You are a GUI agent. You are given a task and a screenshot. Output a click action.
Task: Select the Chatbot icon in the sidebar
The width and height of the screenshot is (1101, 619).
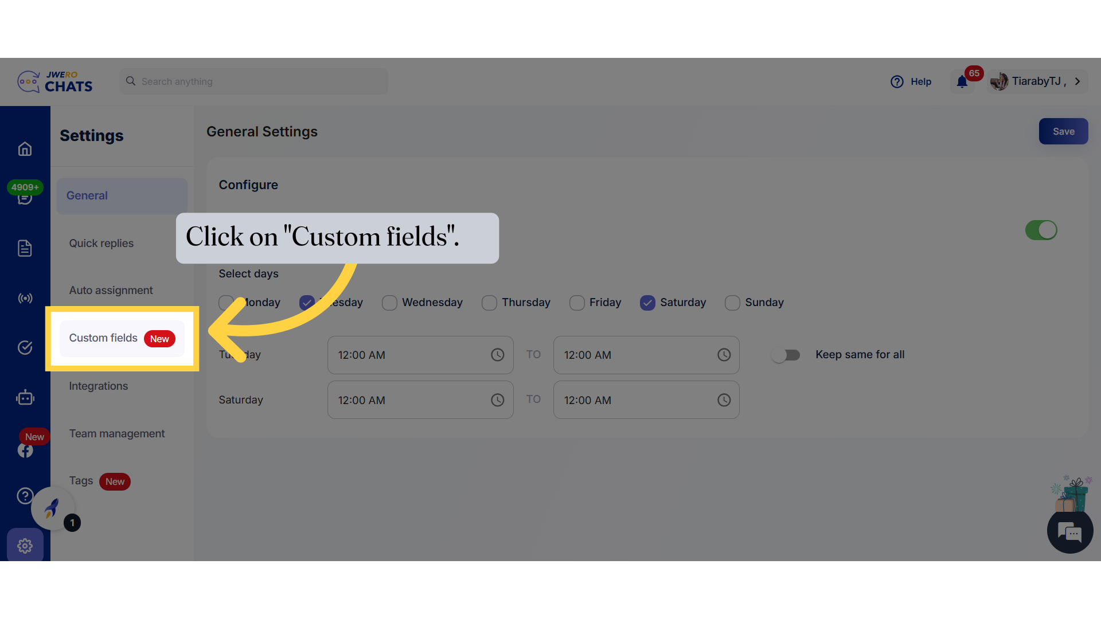25,397
